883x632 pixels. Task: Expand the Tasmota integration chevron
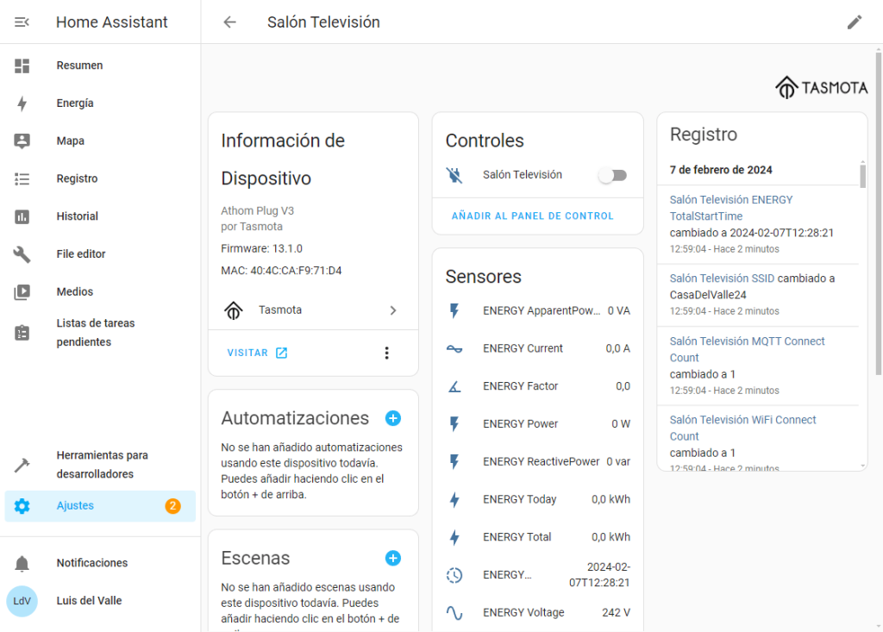393,310
